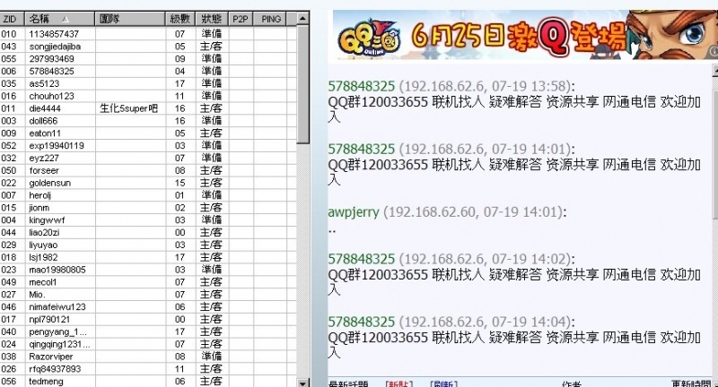Click the player list scroll-up arrow

pos(302,18)
